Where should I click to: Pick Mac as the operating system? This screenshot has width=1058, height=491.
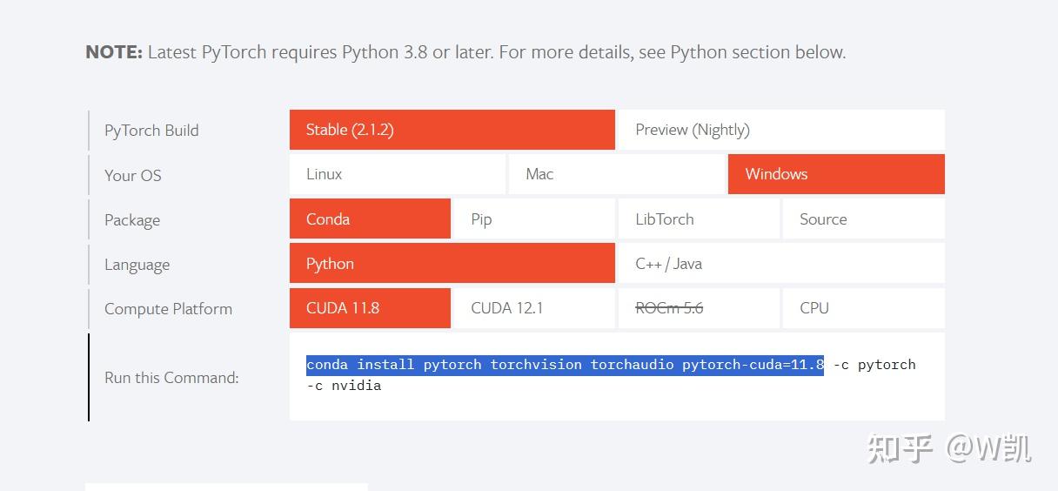point(616,174)
